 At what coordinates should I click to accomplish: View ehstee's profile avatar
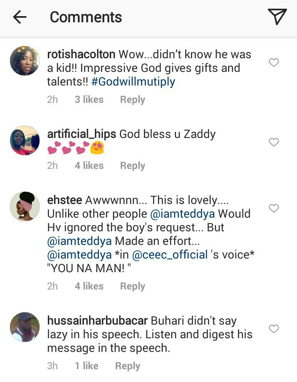pos(25,206)
